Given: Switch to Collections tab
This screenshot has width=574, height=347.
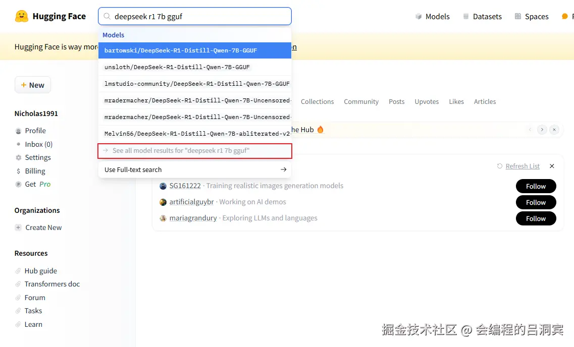Looking at the screenshot, I should [318, 102].
